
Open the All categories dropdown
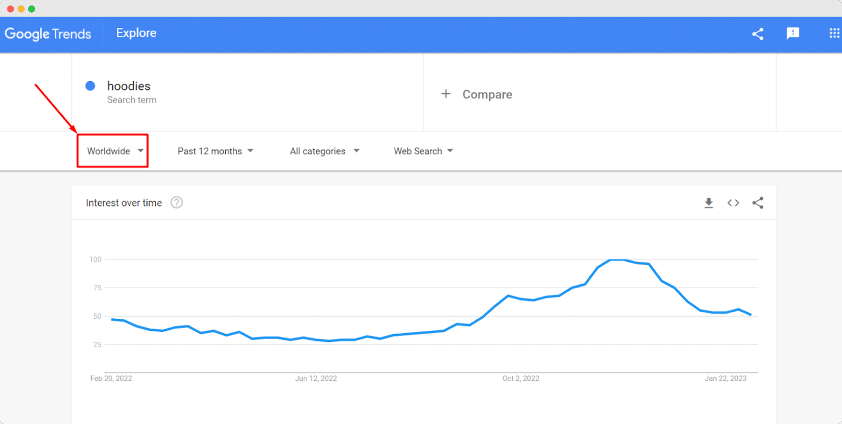(324, 151)
